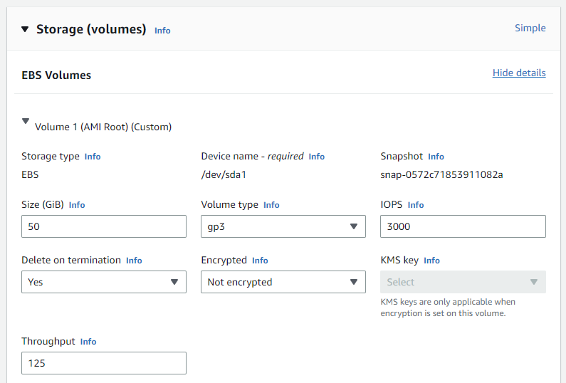Open Info for KMS key
The image size is (566, 383).
[431, 261]
